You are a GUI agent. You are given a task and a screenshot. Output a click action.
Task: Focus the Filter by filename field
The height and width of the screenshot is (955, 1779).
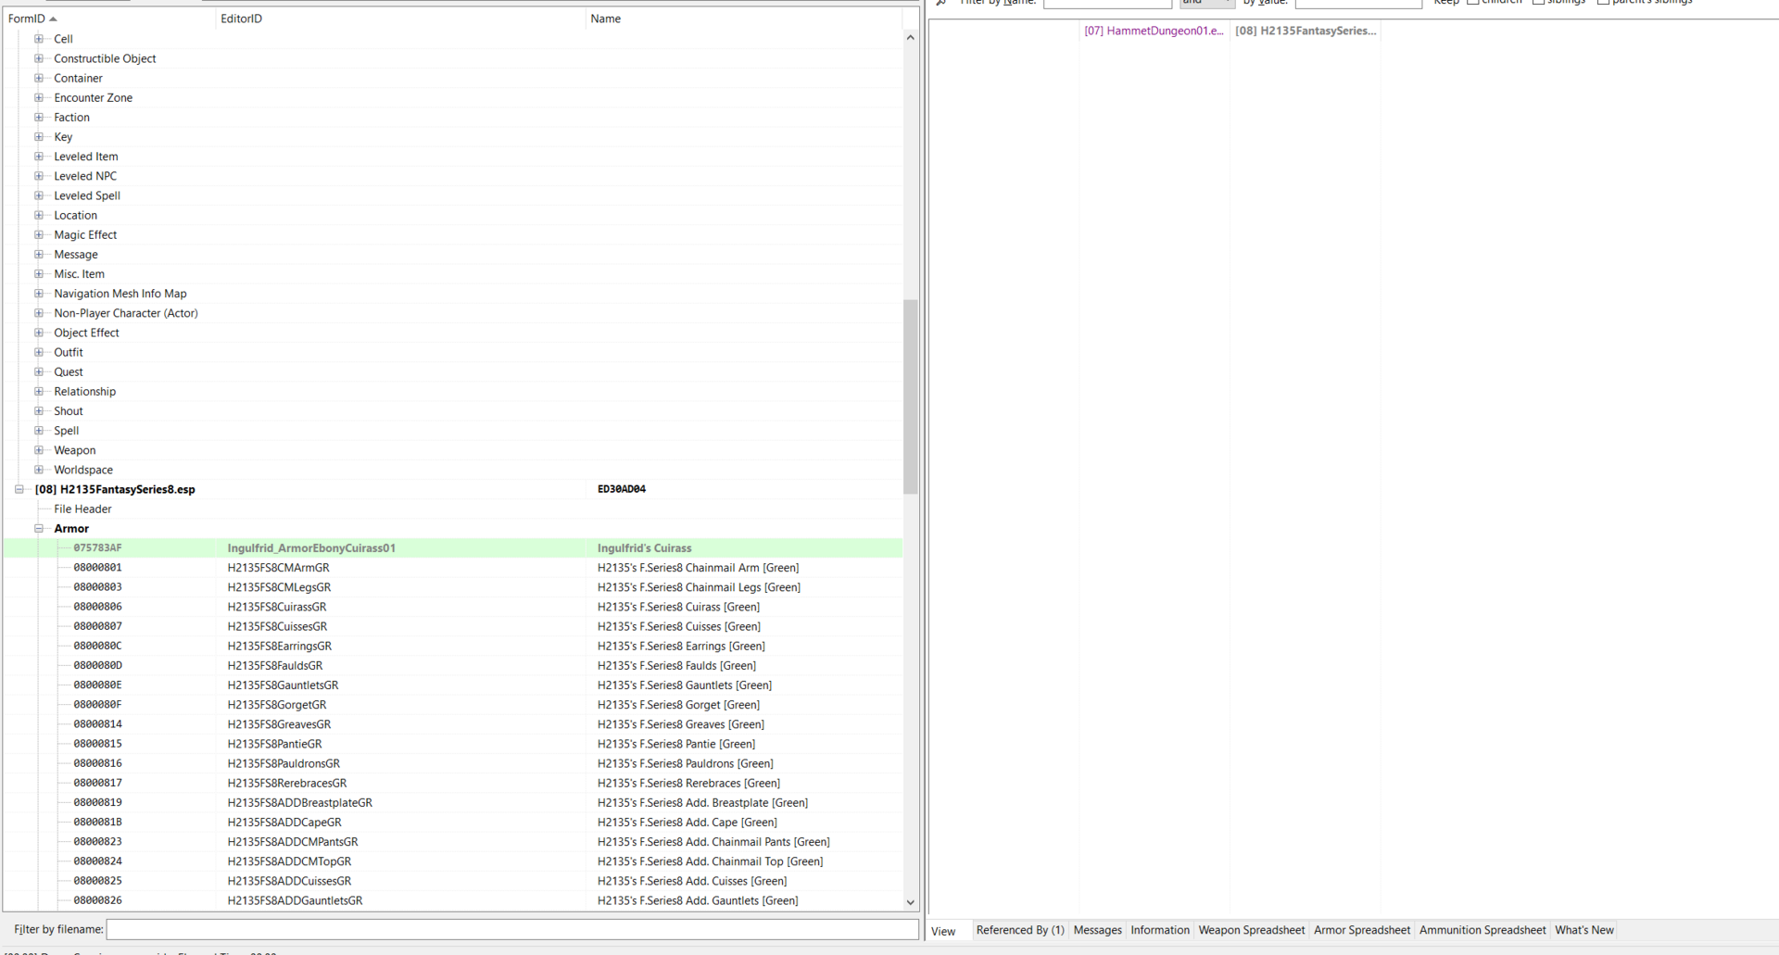coord(512,929)
